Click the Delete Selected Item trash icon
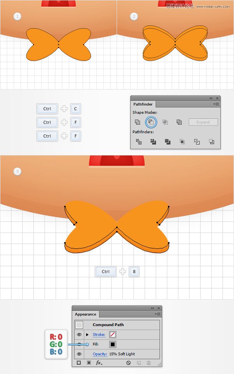Image resolution: width=234 pixels, height=374 pixels. pyautogui.click(x=149, y=363)
